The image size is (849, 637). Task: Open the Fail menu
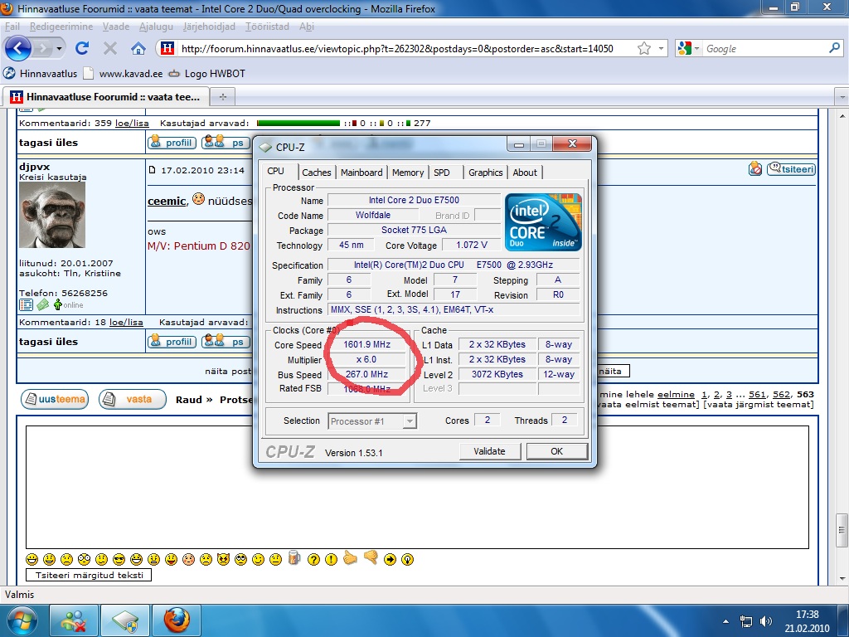[12, 27]
